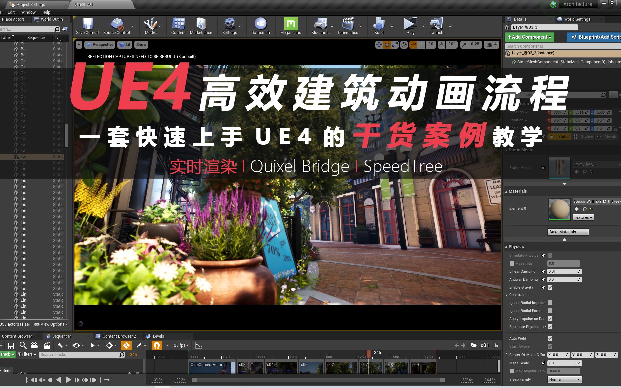Image resolution: width=621 pixels, height=388 pixels.
Task: Select the translate gizmo in viewport
Action: (x=379, y=45)
